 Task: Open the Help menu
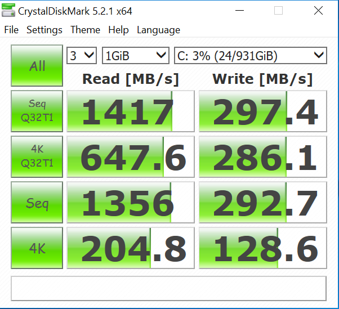tap(118, 30)
